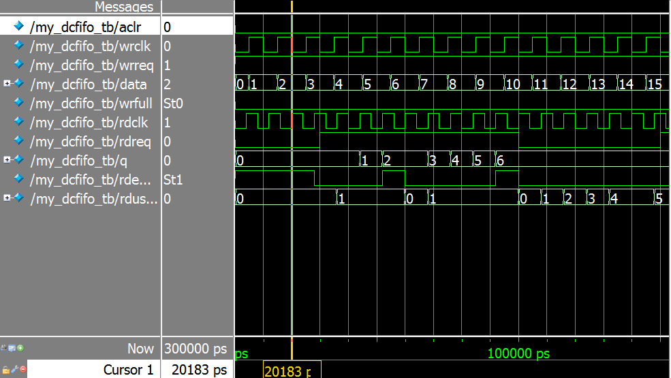Click the rdreq signal diamond icon

18,142
